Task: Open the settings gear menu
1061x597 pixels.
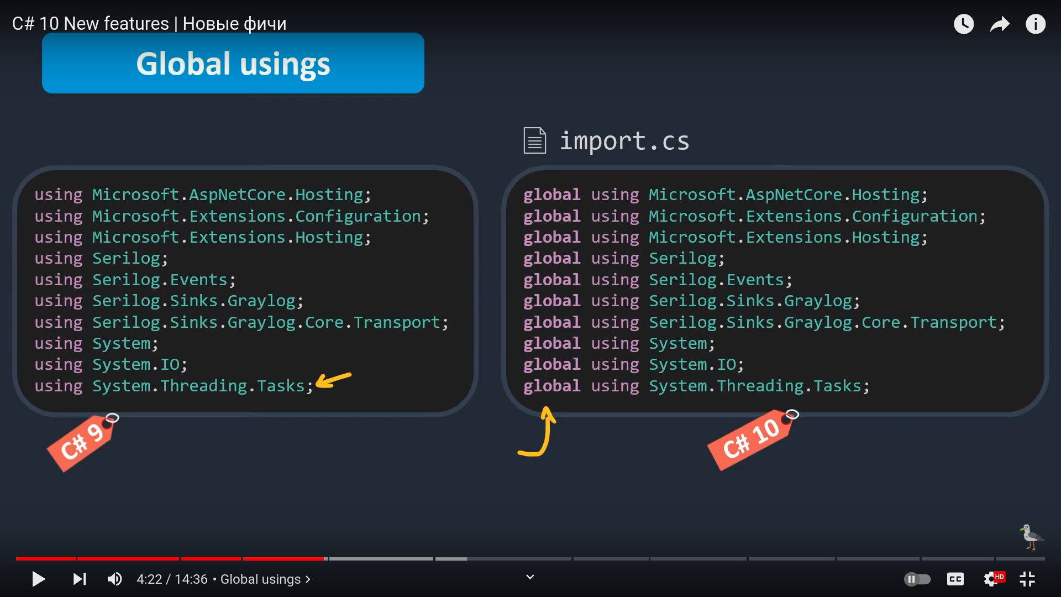Action: [x=991, y=579]
